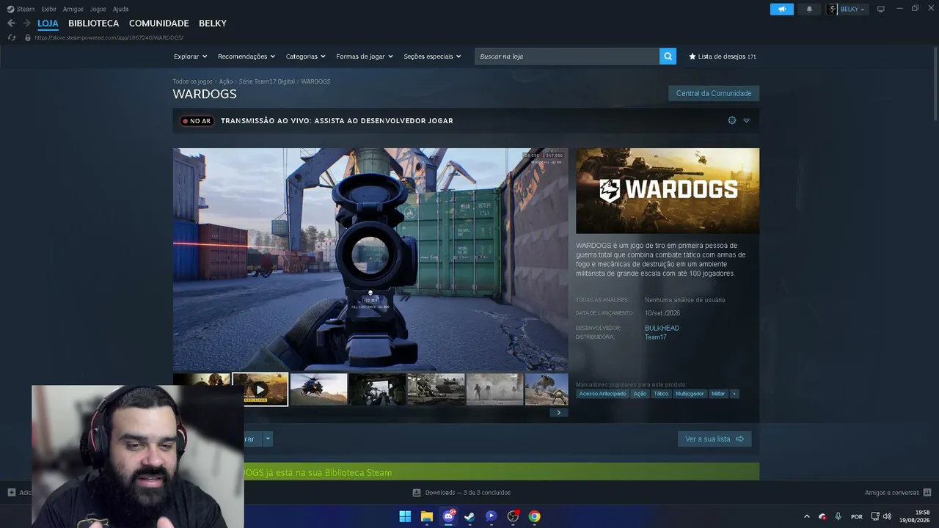Open the Jogos menu
Viewport: 939px width, 528px height.
98,9
